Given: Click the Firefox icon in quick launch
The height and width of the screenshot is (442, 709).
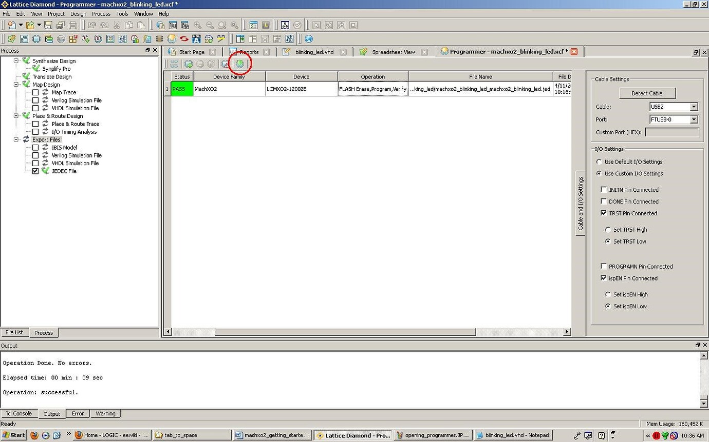Looking at the screenshot, I should 34,435.
